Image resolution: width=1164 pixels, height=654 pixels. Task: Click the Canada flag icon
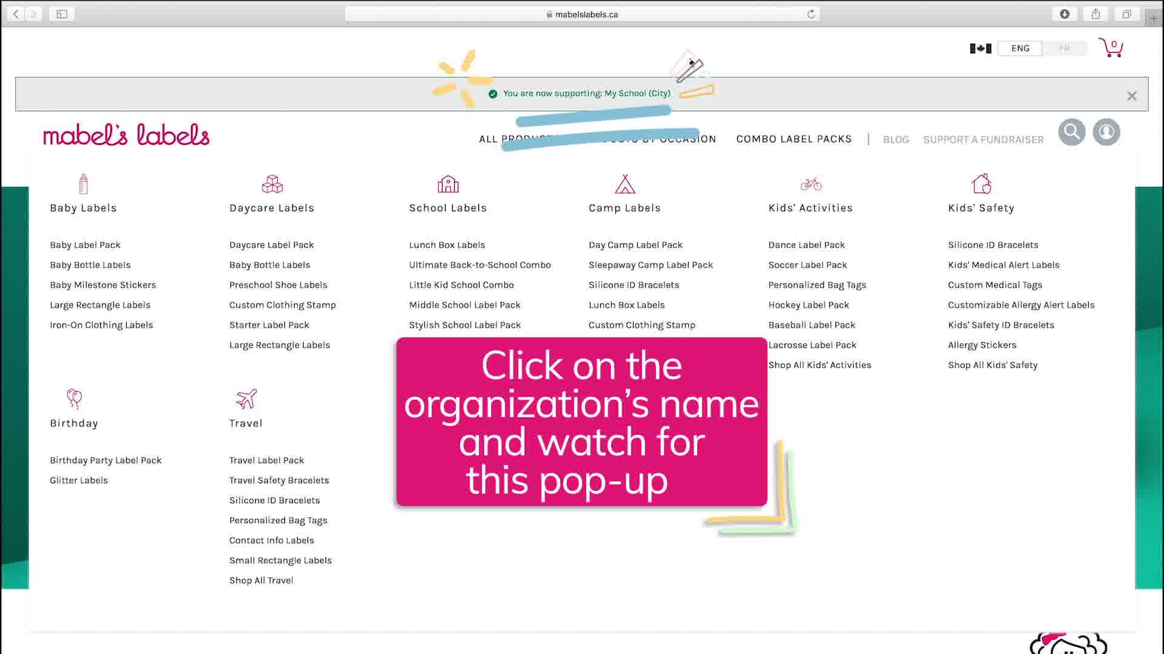980,48
